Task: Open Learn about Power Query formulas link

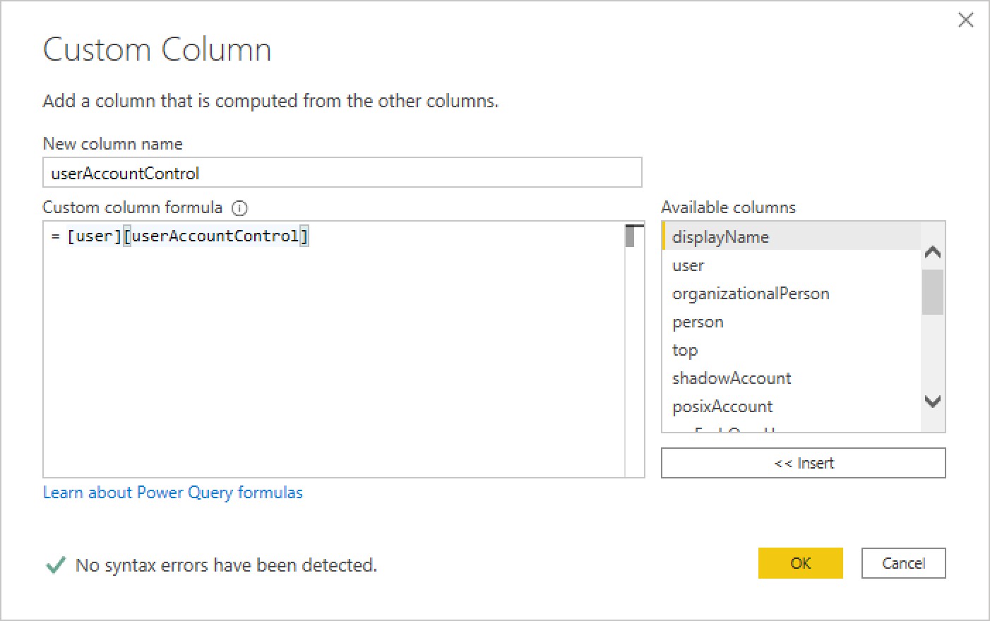Action: pos(173,493)
